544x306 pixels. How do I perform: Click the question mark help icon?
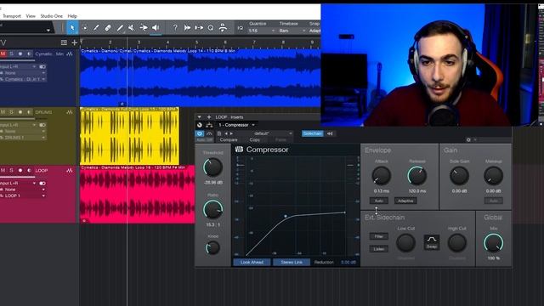175,28
